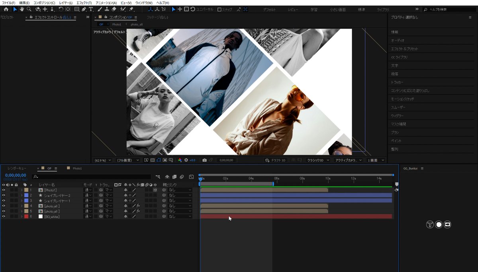Image resolution: width=478 pixels, height=272 pixels.
Task: Toggle the transparency grid icon in viewer
Action: click(153, 160)
